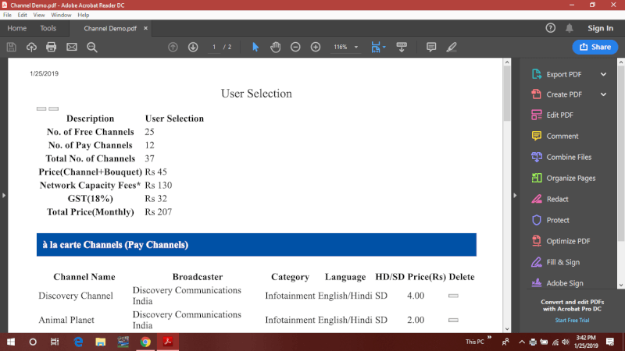Open the File menu
Viewport: 625px width, 351px height.
click(x=7, y=15)
